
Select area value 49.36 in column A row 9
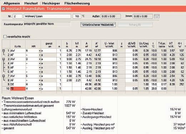[86, 84]
